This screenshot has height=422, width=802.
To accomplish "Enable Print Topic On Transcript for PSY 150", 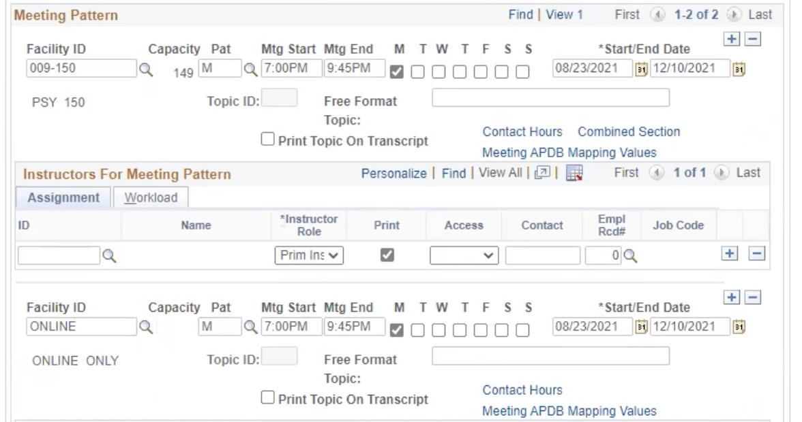I will 267,139.
